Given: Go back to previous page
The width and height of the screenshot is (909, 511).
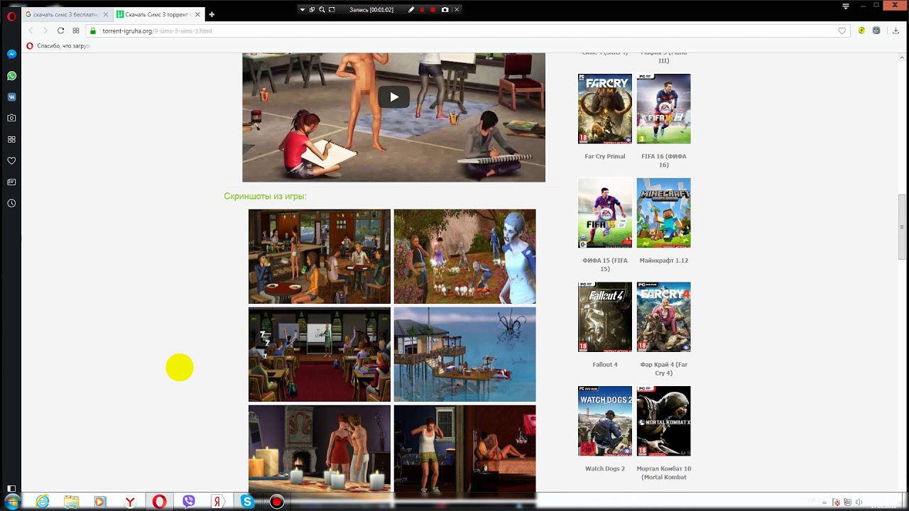Looking at the screenshot, I should pyautogui.click(x=31, y=31).
